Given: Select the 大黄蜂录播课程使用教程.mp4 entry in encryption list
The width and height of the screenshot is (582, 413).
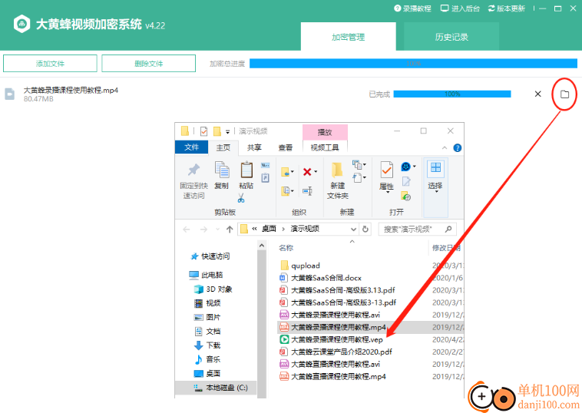Looking at the screenshot, I should (71, 90).
